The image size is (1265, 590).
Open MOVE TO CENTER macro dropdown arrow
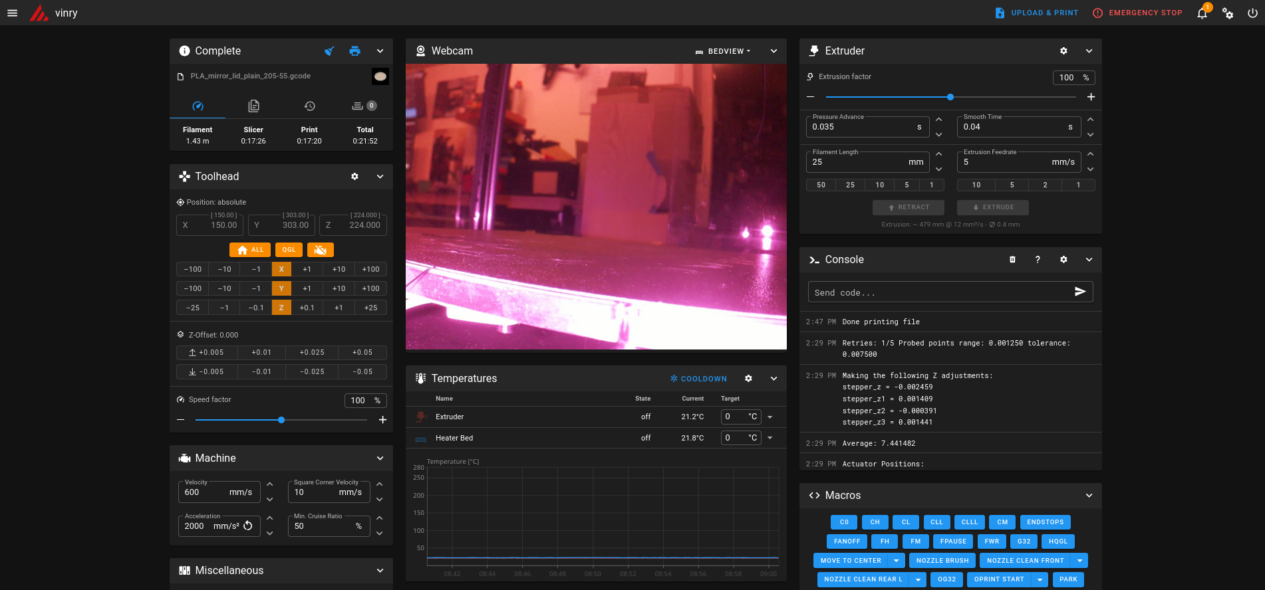pos(897,561)
